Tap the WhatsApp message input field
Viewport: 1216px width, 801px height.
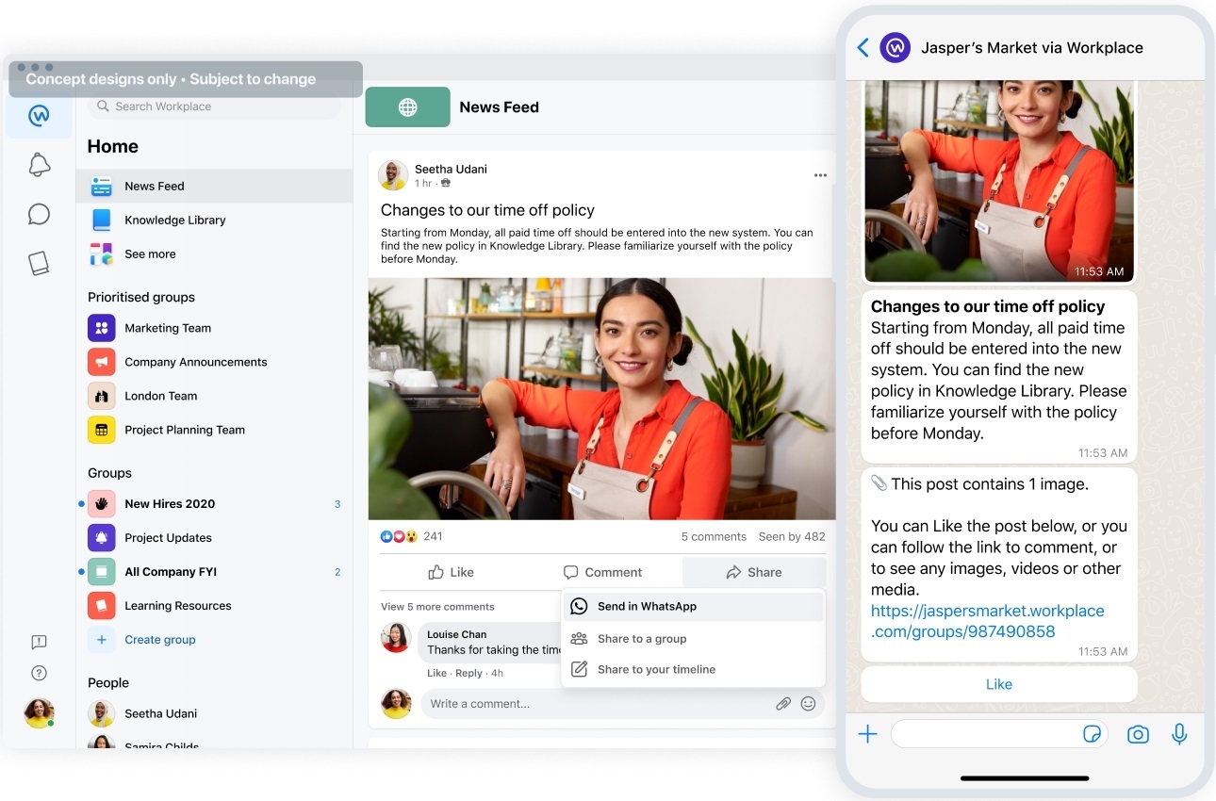(x=1000, y=734)
